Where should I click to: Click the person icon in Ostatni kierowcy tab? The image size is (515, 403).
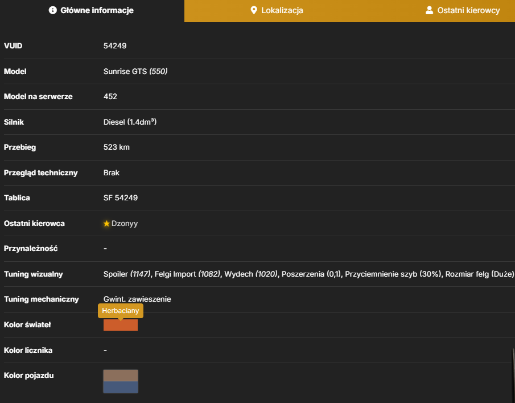(x=429, y=10)
